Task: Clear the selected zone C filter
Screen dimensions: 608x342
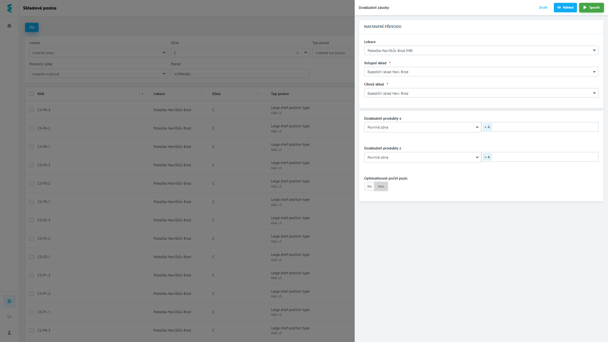Action: pos(298,53)
